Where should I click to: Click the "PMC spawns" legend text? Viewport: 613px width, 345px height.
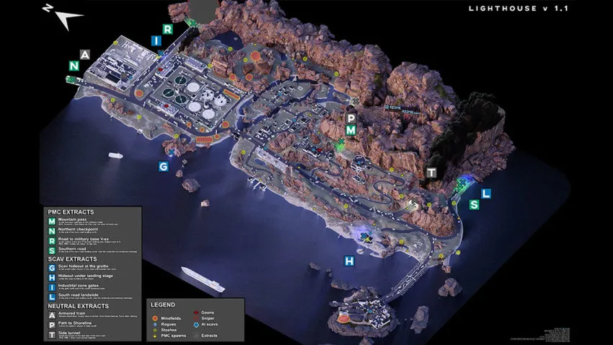[x=174, y=336]
